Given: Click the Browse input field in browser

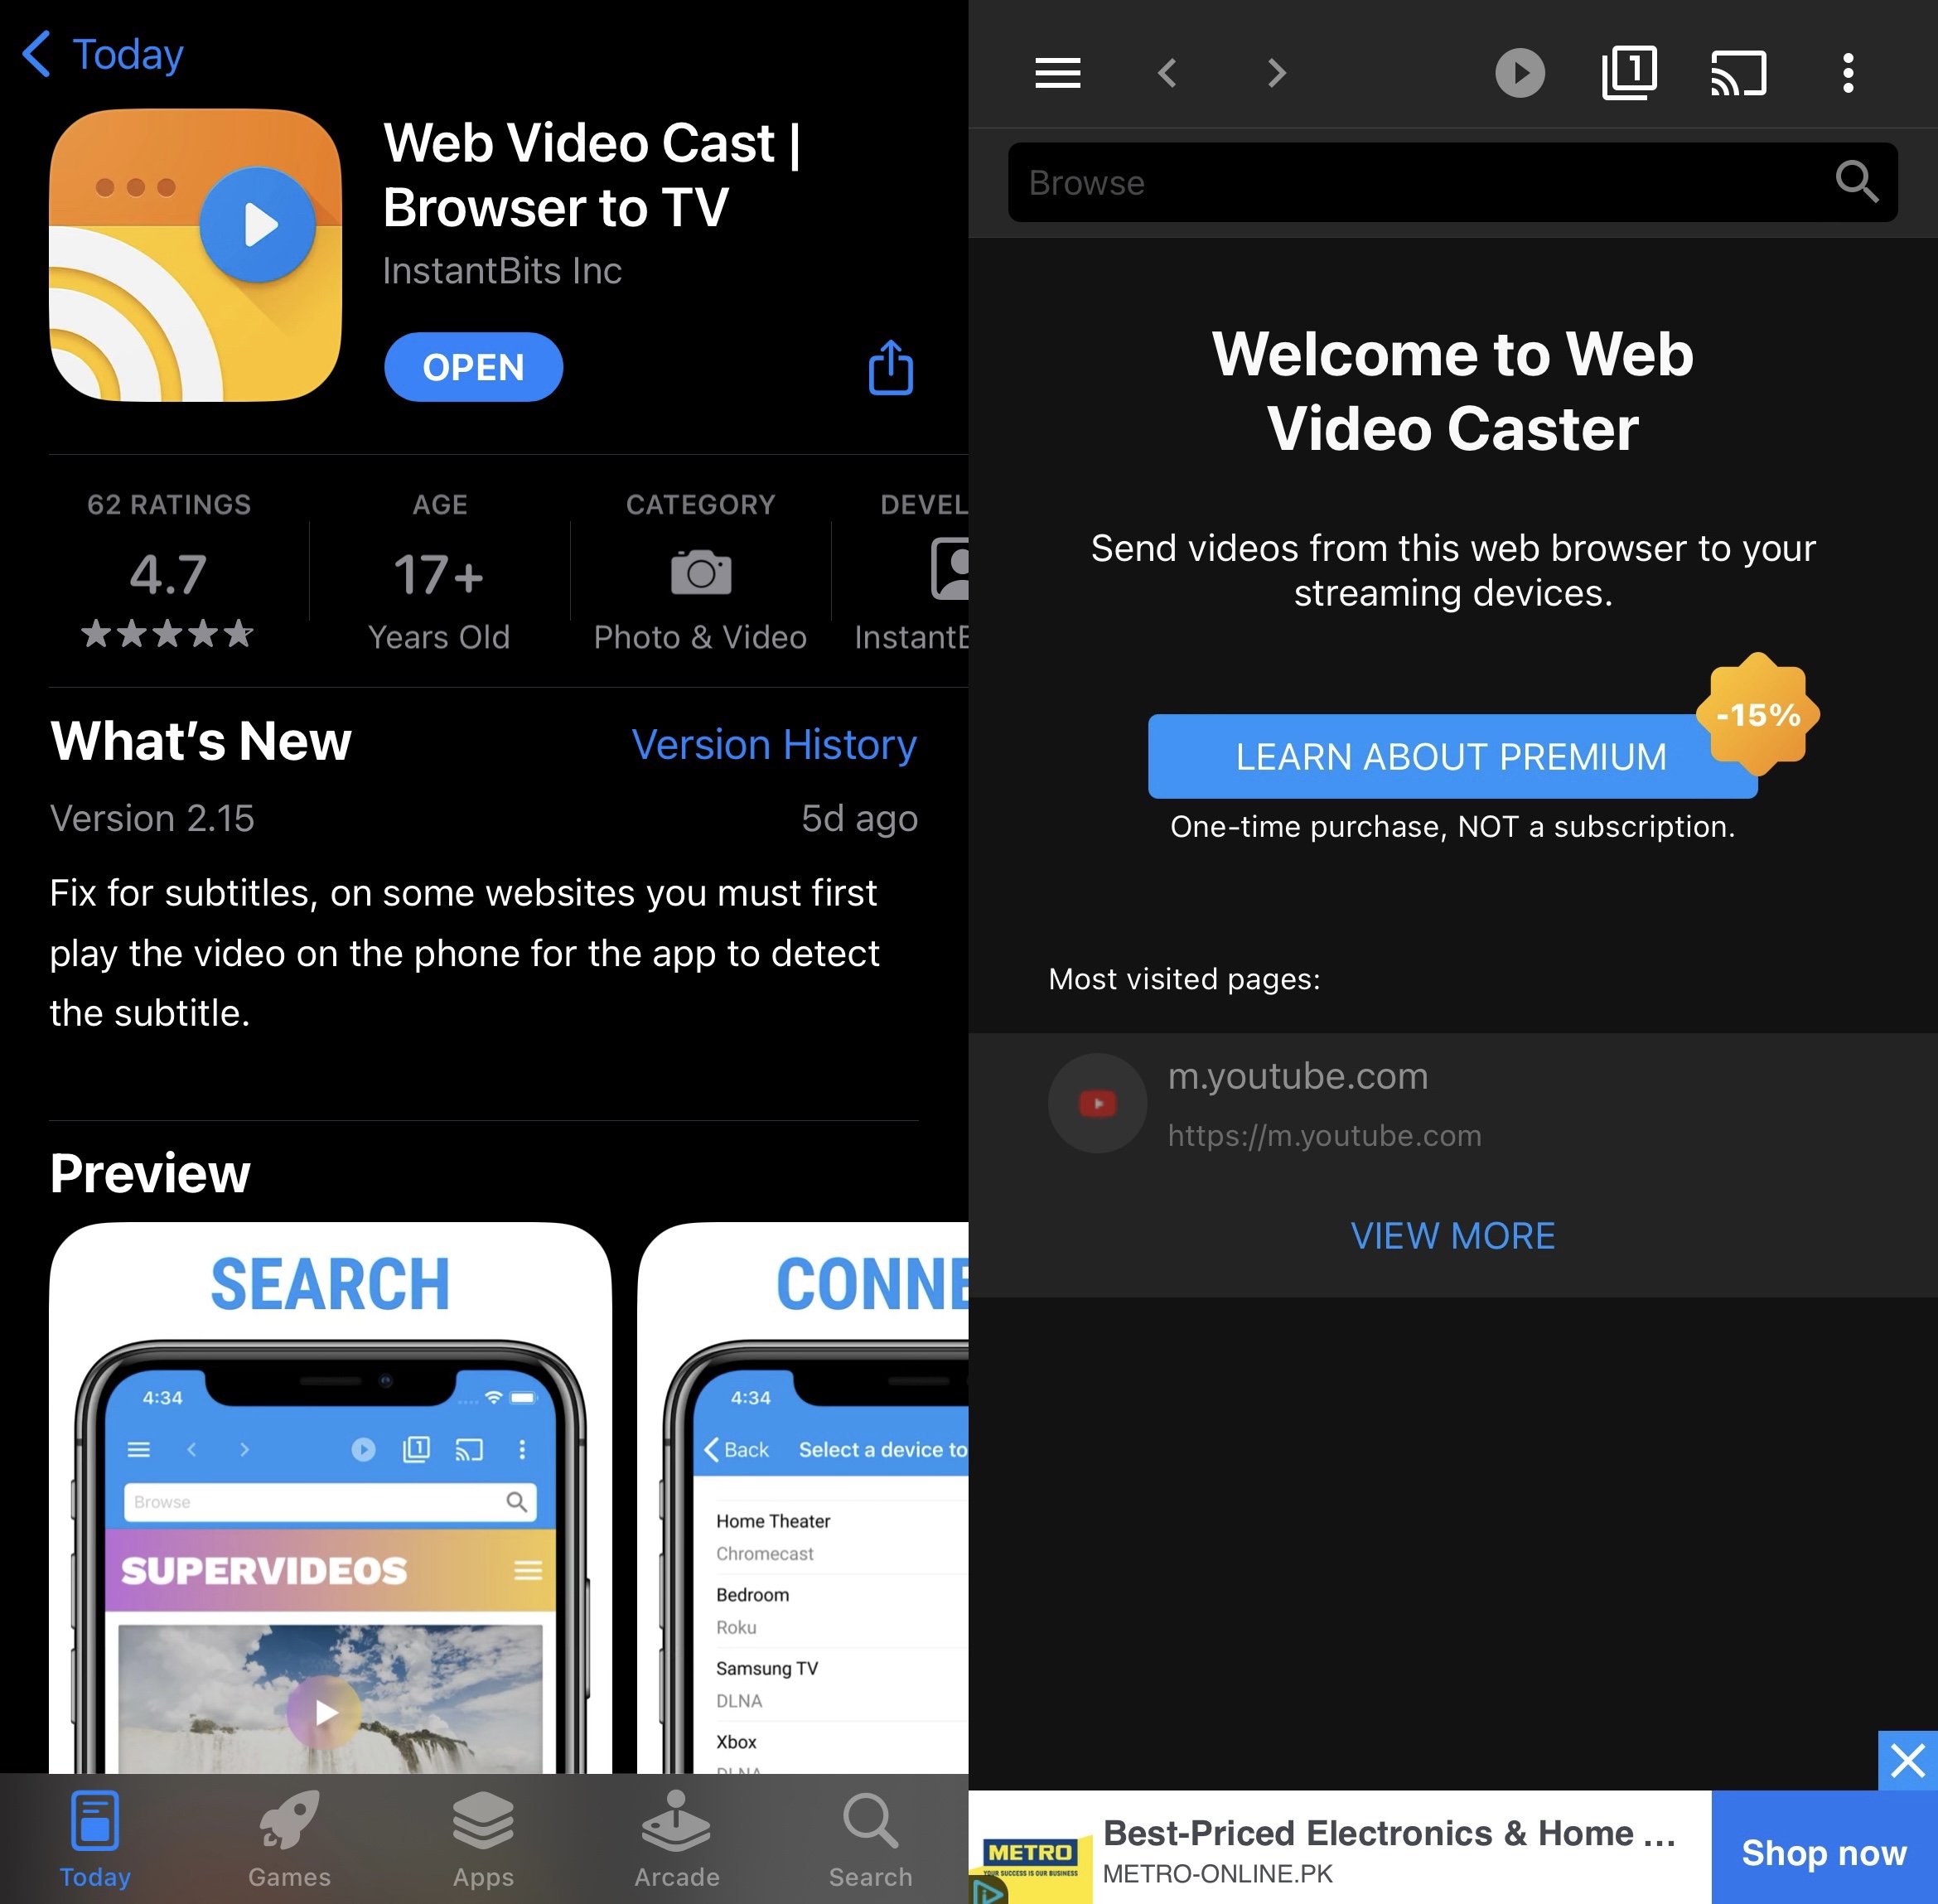Looking at the screenshot, I should coord(1453,183).
